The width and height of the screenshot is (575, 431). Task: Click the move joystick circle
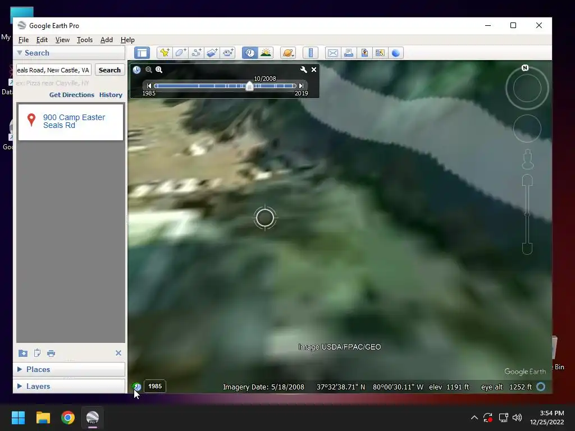point(527,129)
